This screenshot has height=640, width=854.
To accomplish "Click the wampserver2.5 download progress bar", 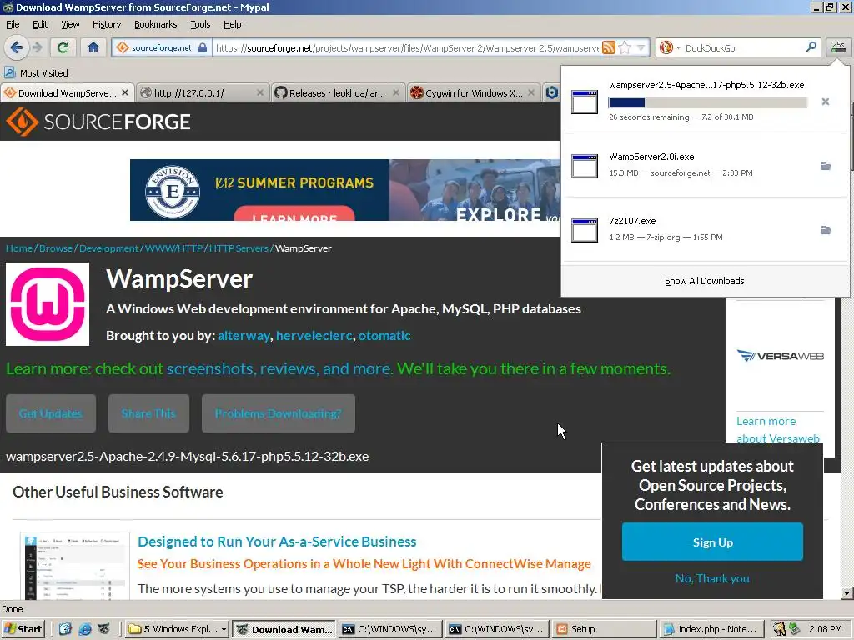I will point(707,102).
